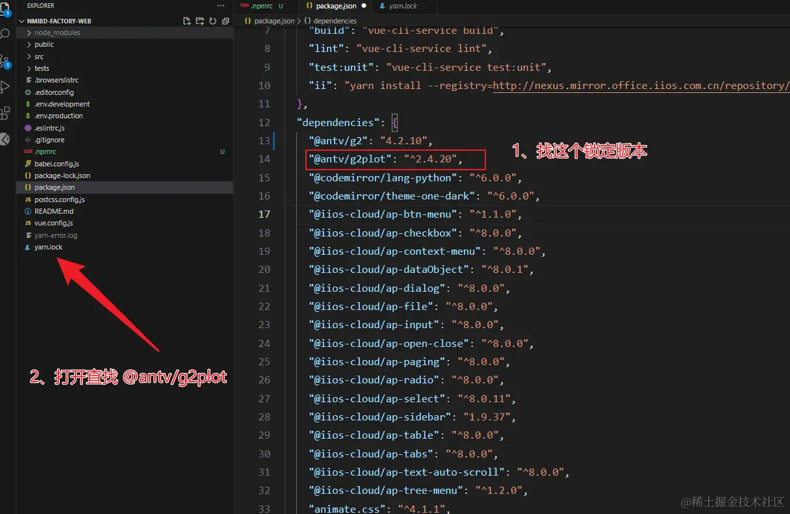The height and width of the screenshot is (514, 790).
Task: Expand the node_modules folder
Action: coord(125,32)
